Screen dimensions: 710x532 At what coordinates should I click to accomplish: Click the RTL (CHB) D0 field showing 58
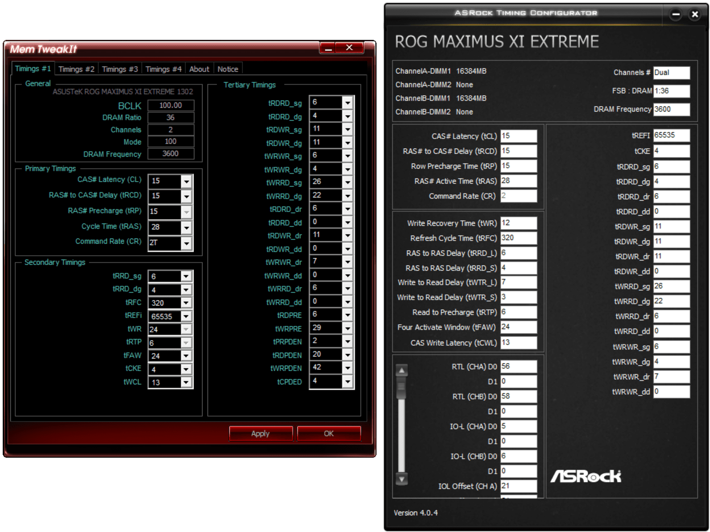coord(519,397)
